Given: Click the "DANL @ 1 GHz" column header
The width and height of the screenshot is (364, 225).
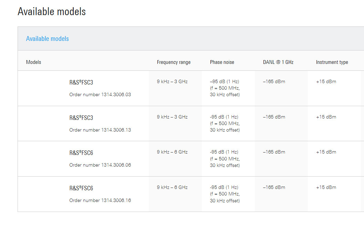Looking at the screenshot, I should 278,62.
